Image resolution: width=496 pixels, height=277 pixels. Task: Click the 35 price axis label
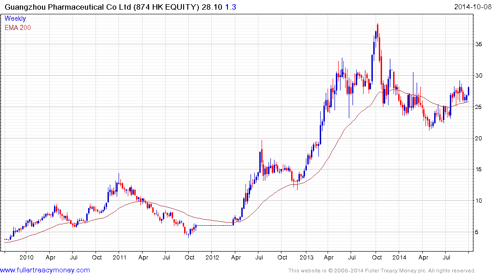[478, 44]
